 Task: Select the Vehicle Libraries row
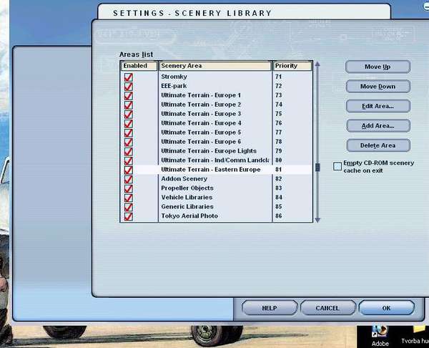tap(216, 198)
